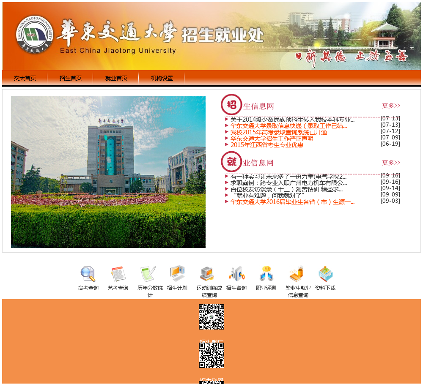Image resolution: width=423 pixels, height=384 pixels.
Task: Click the red 招 circle icon
Action: (x=231, y=105)
